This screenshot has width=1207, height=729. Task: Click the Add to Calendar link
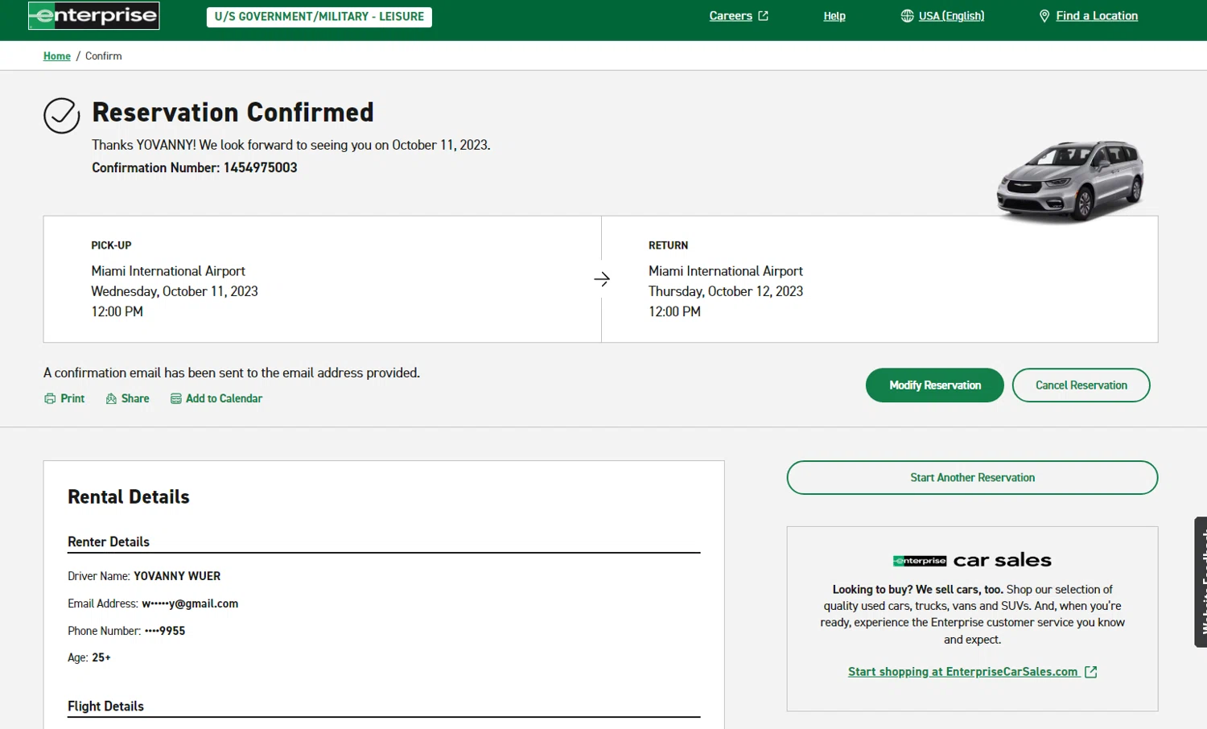pyautogui.click(x=224, y=398)
